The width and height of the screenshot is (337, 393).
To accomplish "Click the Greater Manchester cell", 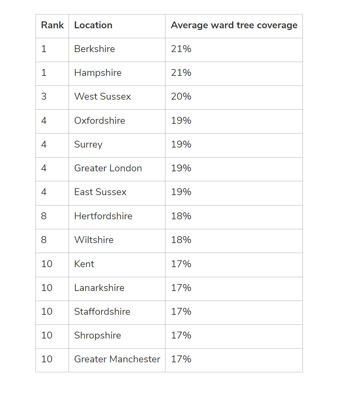I will click(x=117, y=359).
